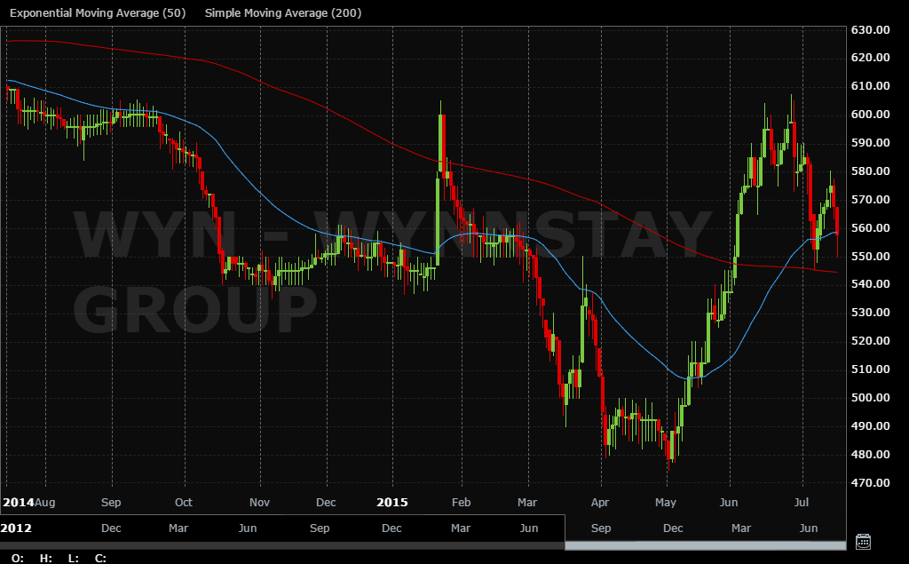Screen dimensions: 909x564
Task: Click the C: close price readout
Action: tap(100, 558)
